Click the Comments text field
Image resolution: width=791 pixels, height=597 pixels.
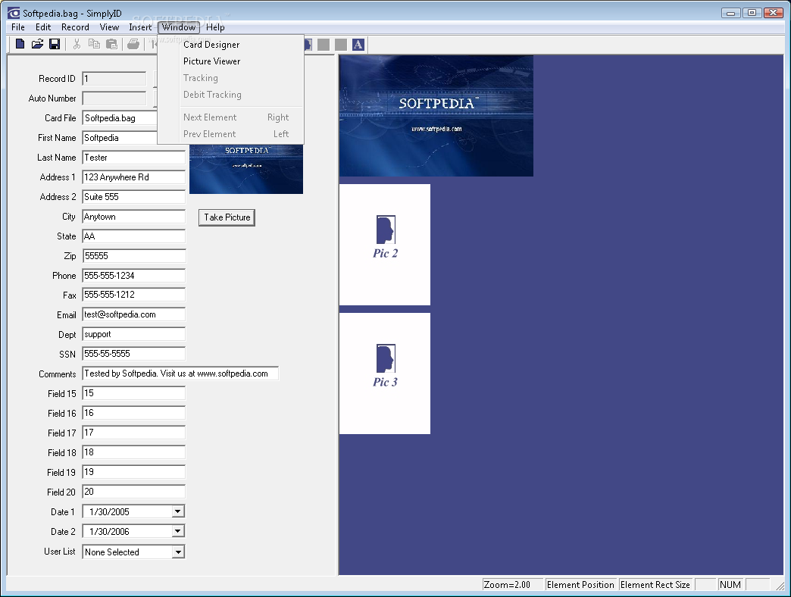tap(180, 373)
